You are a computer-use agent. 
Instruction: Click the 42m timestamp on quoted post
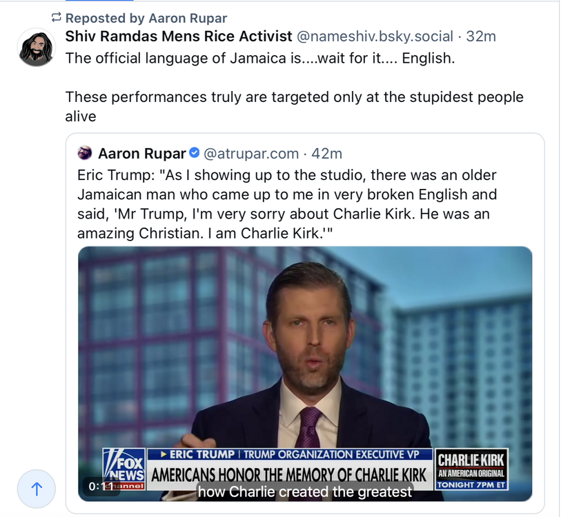tap(326, 153)
